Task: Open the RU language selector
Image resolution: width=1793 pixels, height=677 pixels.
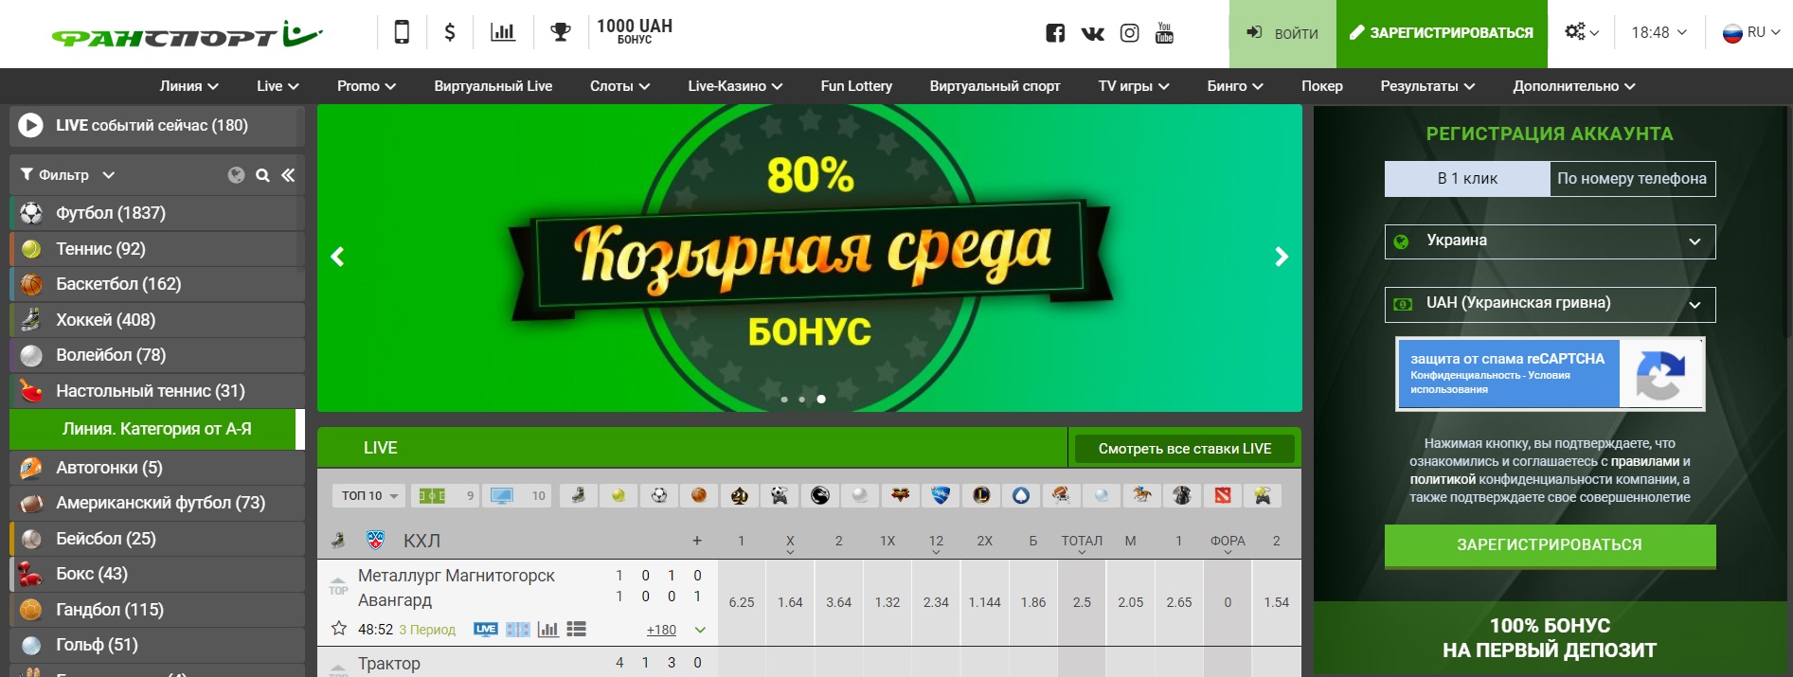Action: [1750, 32]
